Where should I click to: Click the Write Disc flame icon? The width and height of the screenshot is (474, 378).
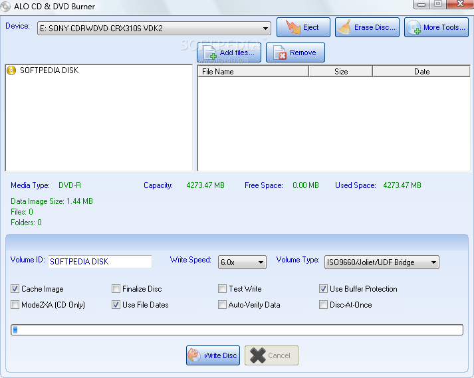[x=194, y=355]
